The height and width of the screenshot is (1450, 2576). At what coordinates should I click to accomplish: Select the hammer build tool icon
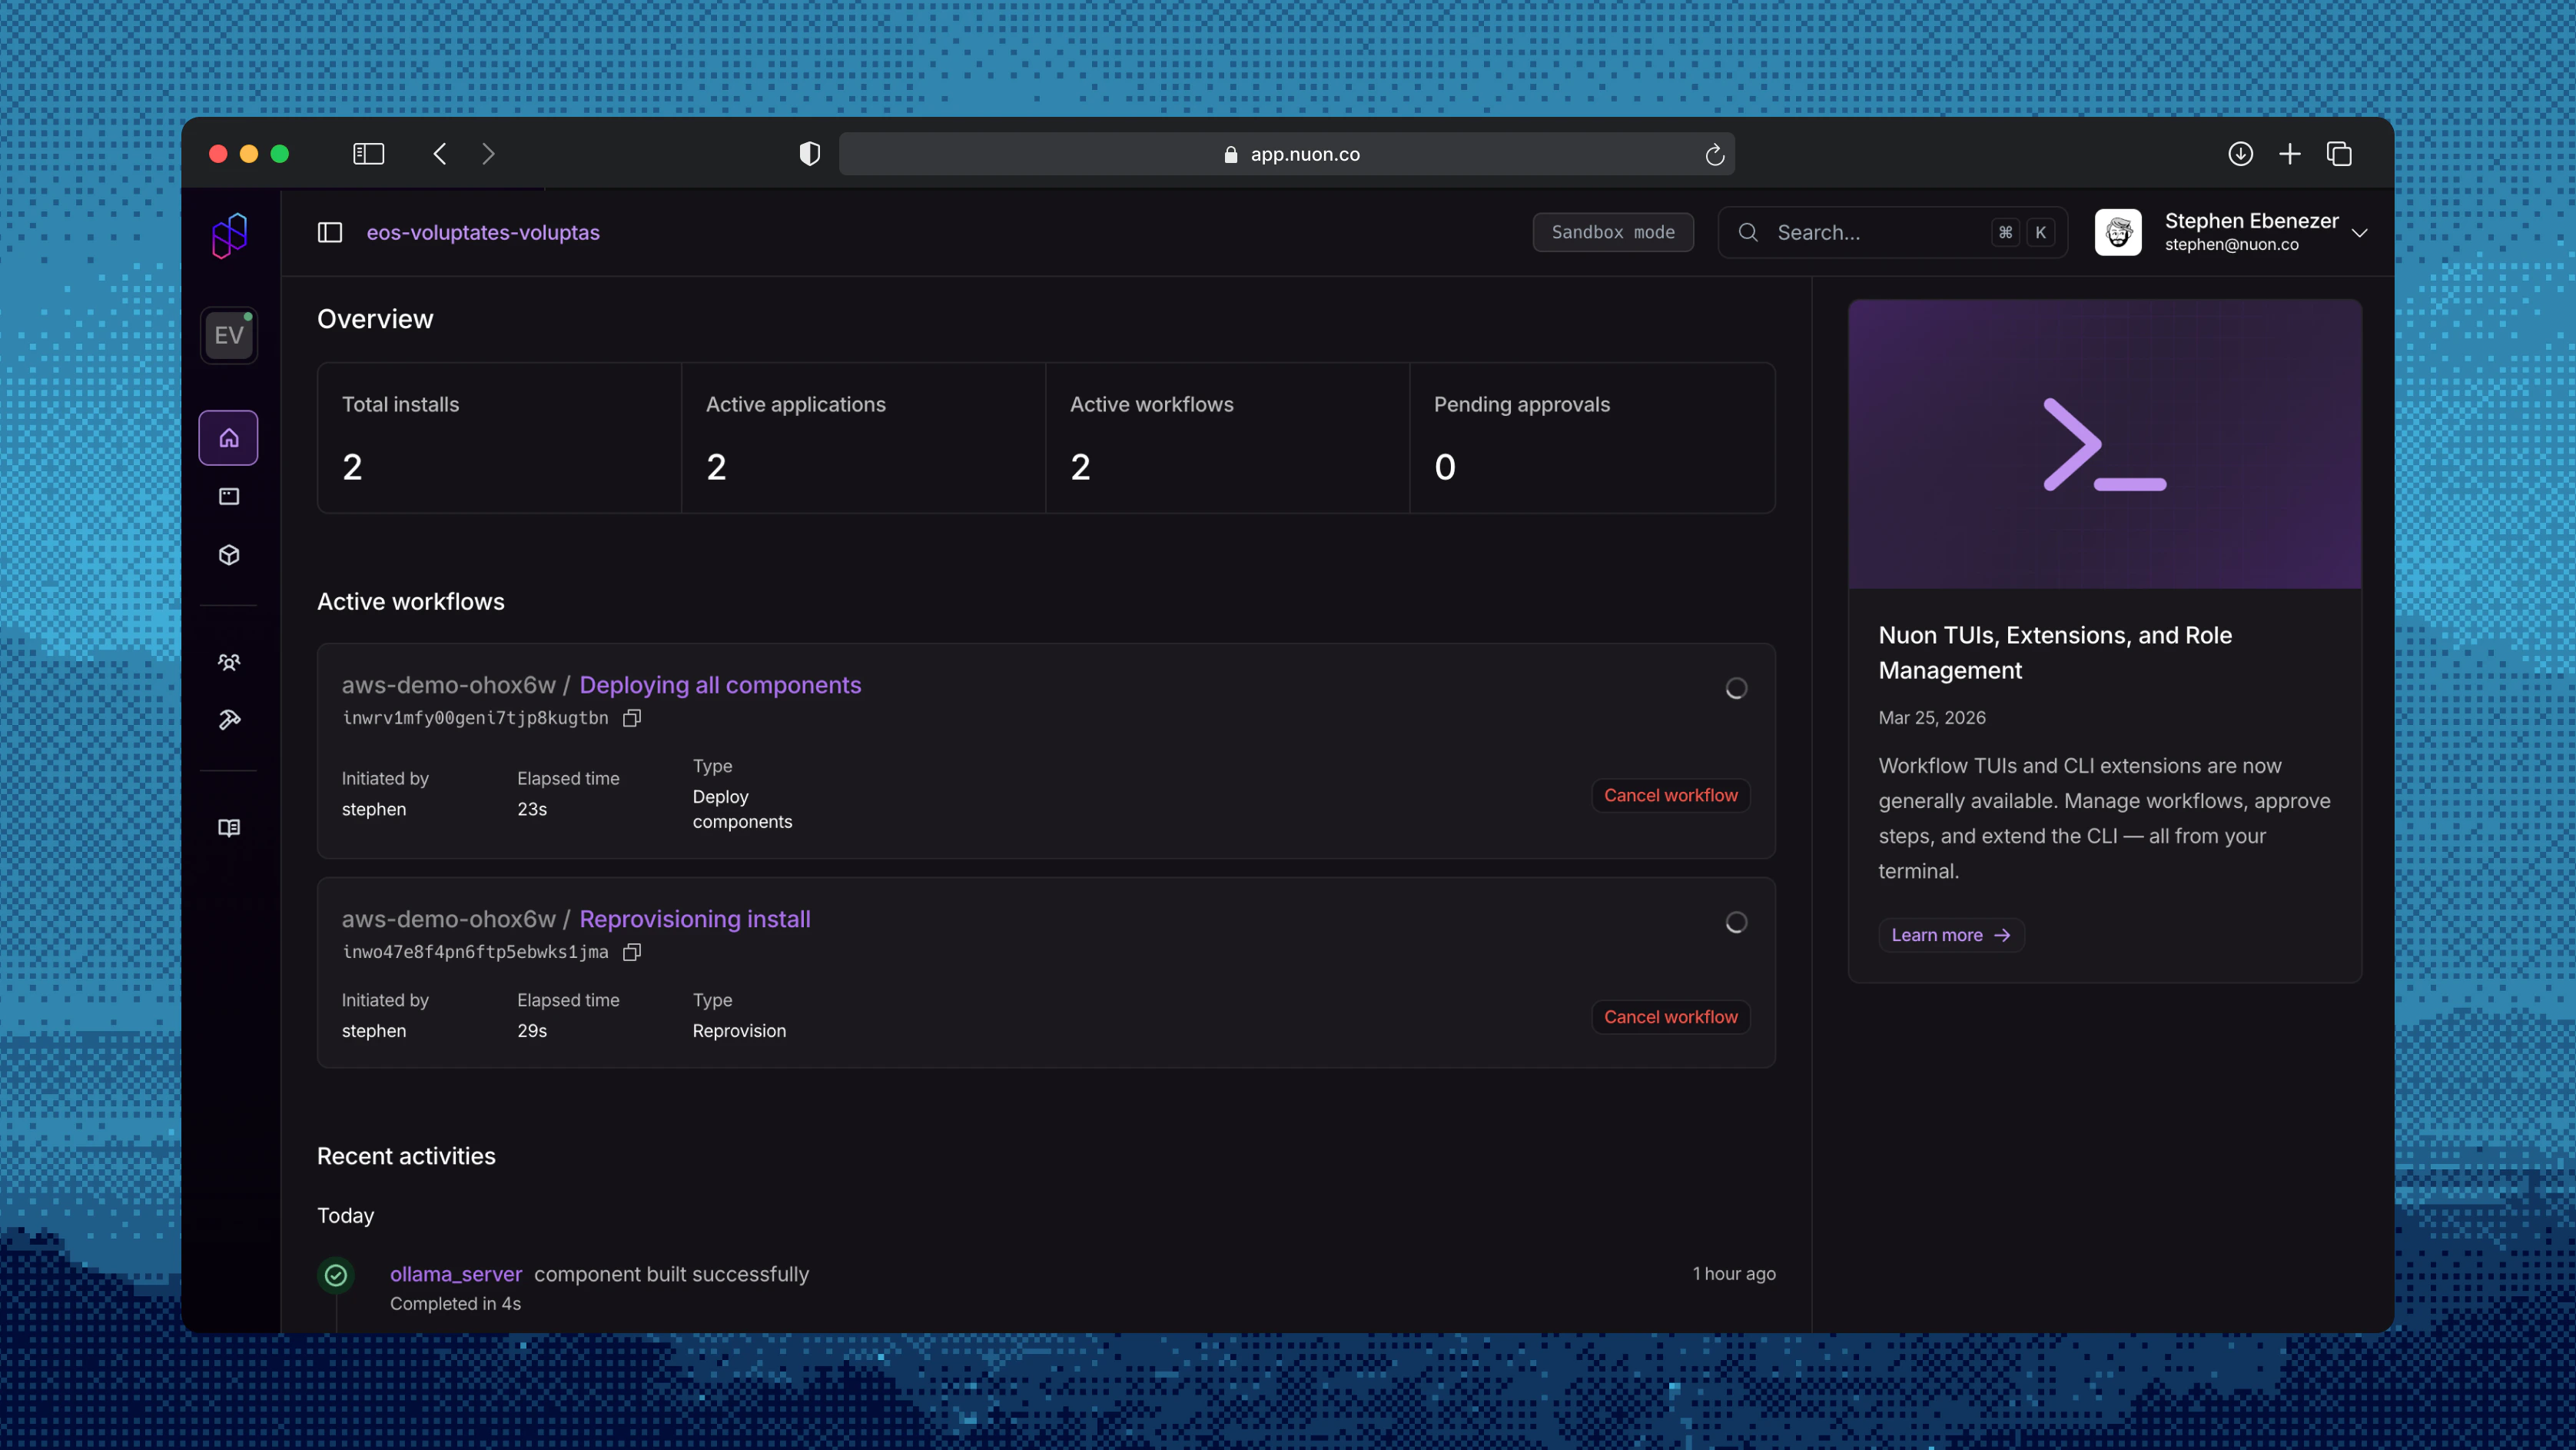229,720
